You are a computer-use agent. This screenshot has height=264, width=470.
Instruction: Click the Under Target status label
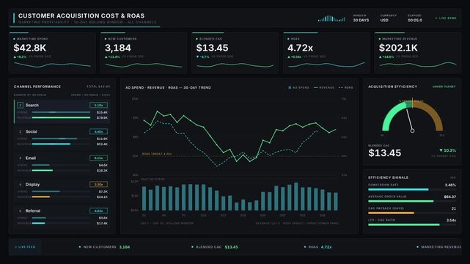tap(444, 87)
